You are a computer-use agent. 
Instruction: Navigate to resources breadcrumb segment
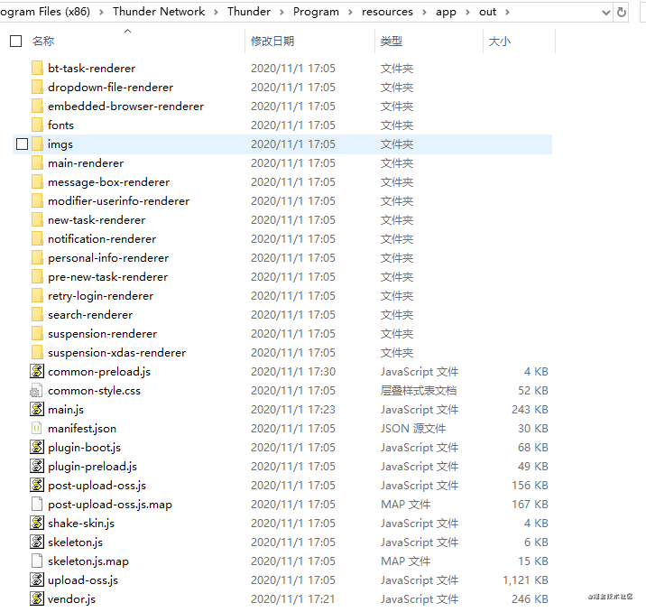coord(387,12)
